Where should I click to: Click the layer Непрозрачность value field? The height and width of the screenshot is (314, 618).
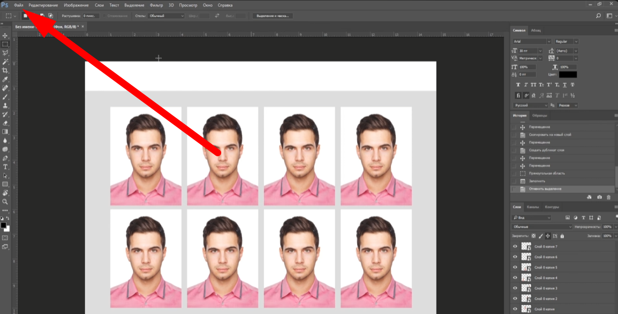coord(607,227)
